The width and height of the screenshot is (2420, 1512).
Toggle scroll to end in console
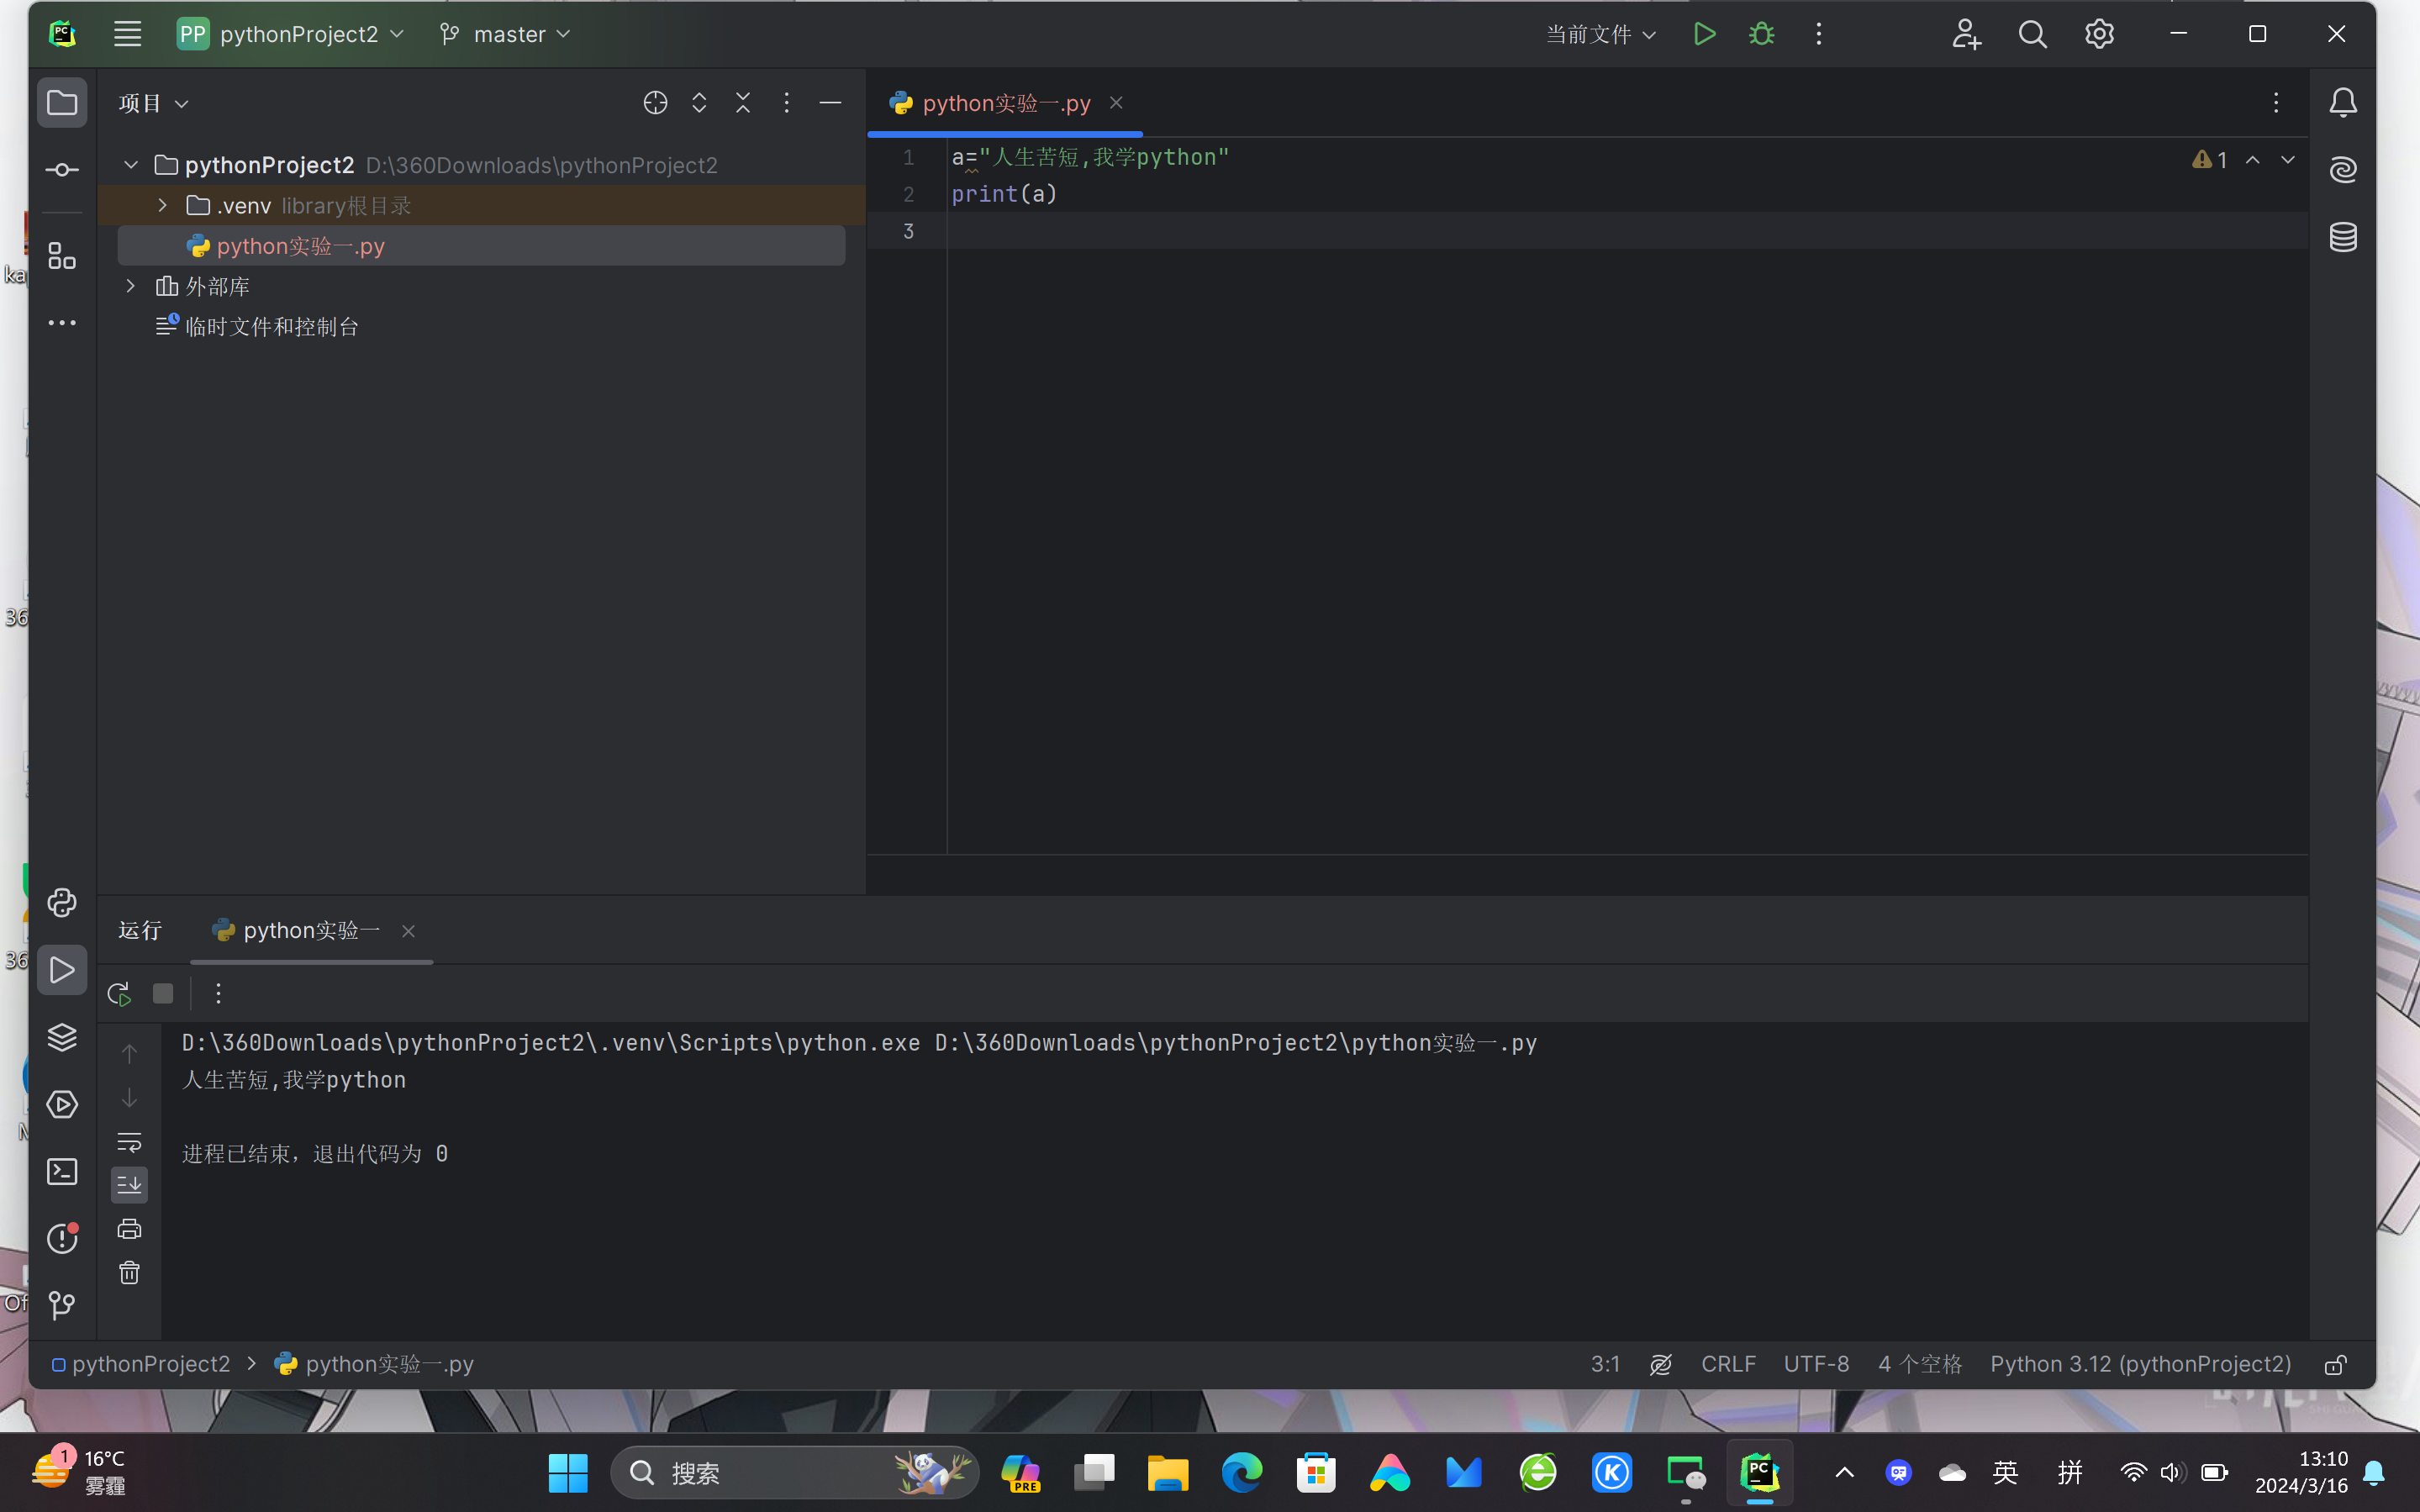point(129,1185)
